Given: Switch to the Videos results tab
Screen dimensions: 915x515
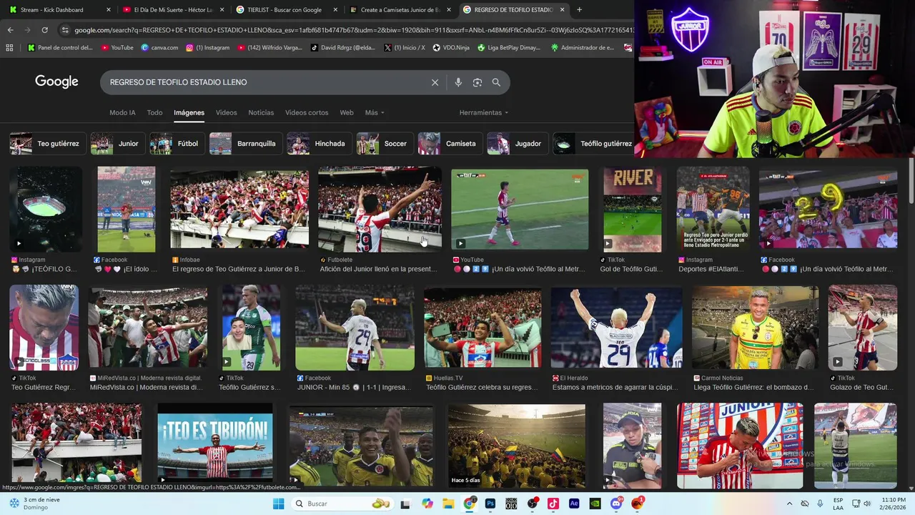Looking at the screenshot, I should coord(226,112).
